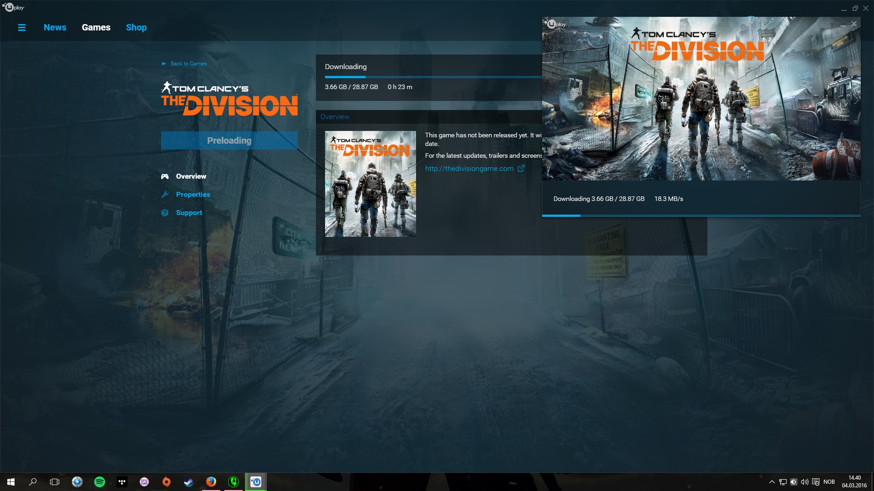The image size is (874, 491).
Task: Click the Overview gamepad icon
Action: (x=165, y=176)
